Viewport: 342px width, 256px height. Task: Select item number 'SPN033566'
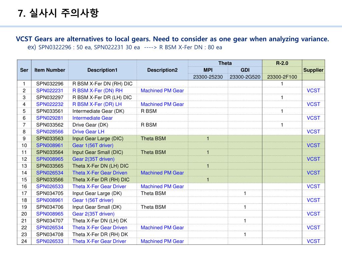coord(50,180)
